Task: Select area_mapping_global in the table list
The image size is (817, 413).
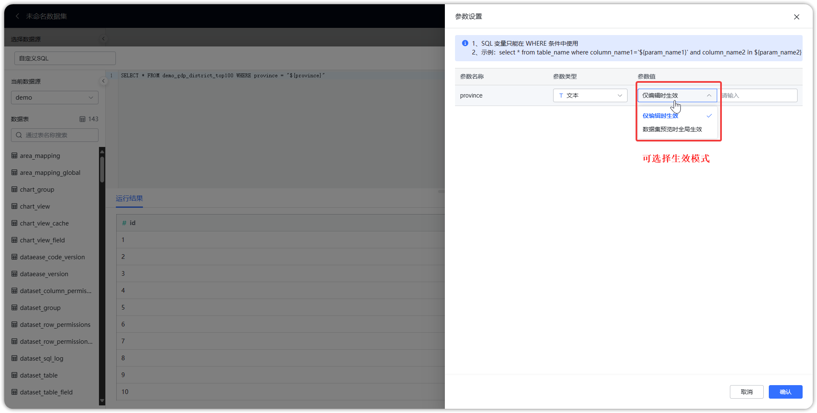Action: [x=50, y=172]
